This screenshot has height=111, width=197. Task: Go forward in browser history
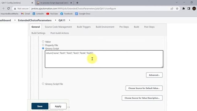3,9
